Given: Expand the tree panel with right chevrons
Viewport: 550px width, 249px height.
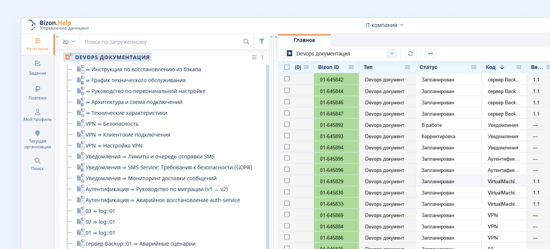Looking at the screenshot, I should (x=276, y=37).
